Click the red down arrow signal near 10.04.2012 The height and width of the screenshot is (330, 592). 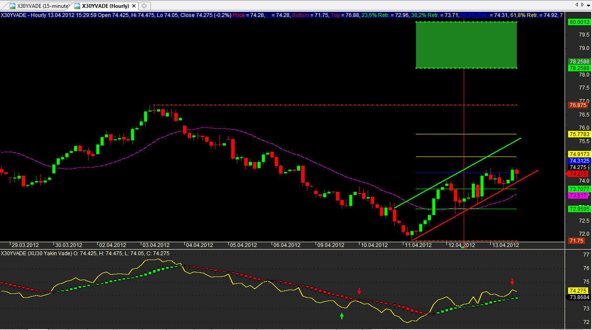point(359,291)
